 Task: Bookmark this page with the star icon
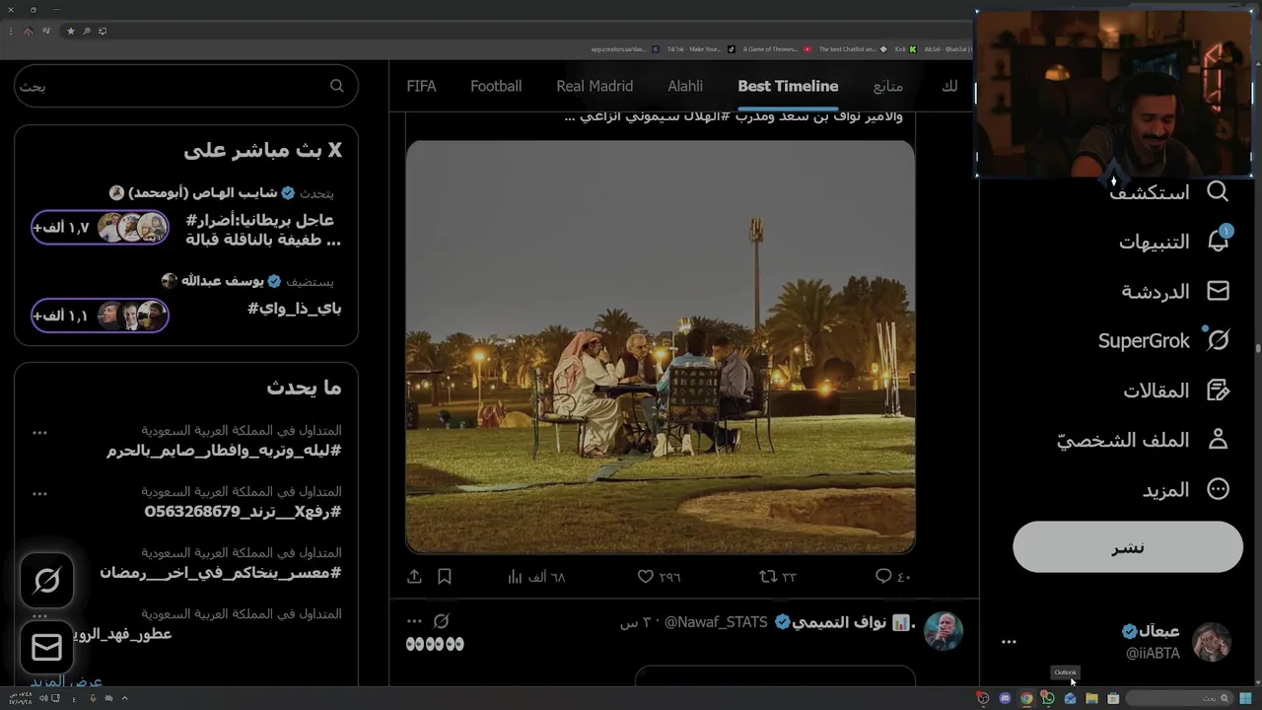[71, 31]
